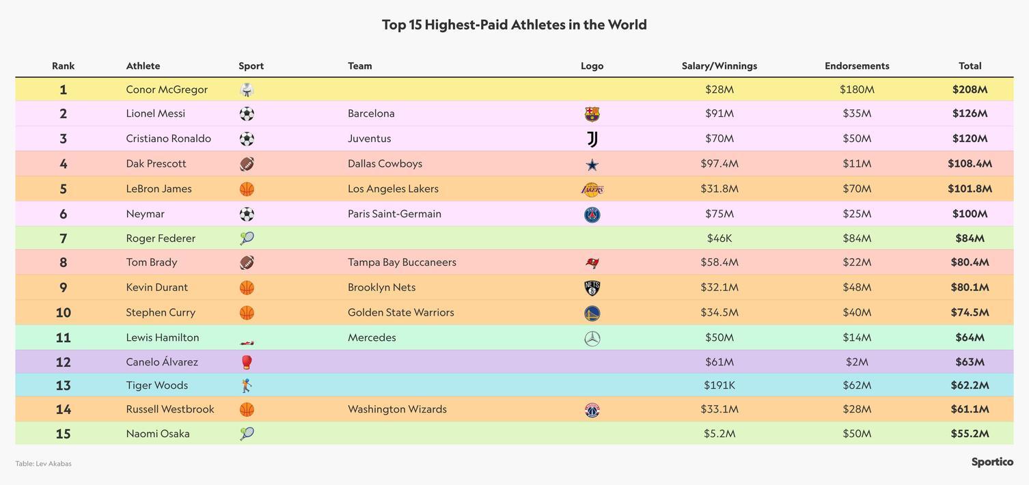Image resolution: width=1029 pixels, height=485 pixels.
Task: Click the Golden State Warriors logo
Action: 592,314
